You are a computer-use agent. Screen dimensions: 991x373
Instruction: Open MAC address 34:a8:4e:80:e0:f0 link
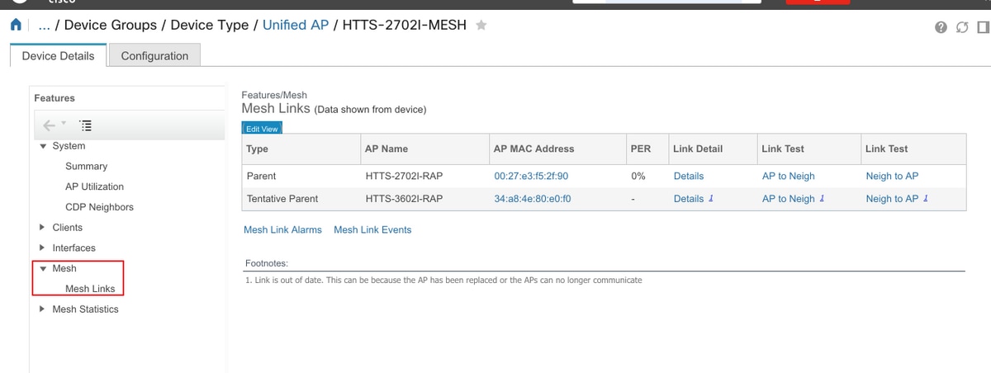[533, 199]
